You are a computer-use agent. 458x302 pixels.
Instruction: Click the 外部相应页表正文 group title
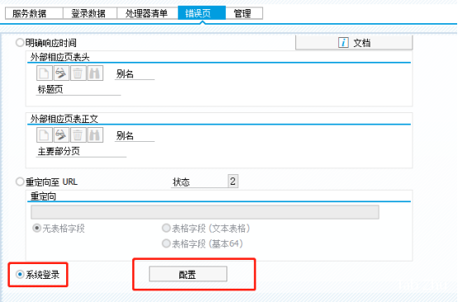pos(64,119)
